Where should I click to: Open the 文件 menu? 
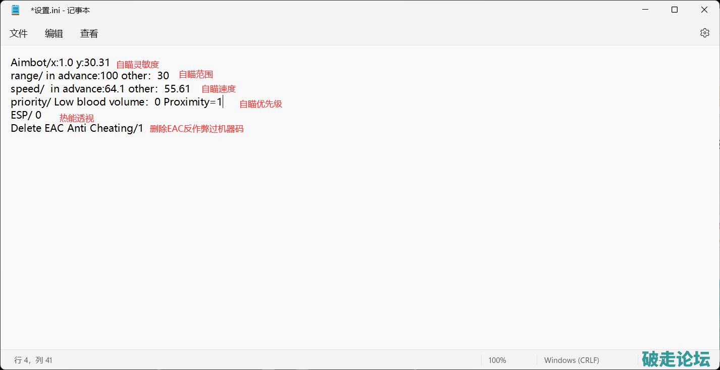19,33
